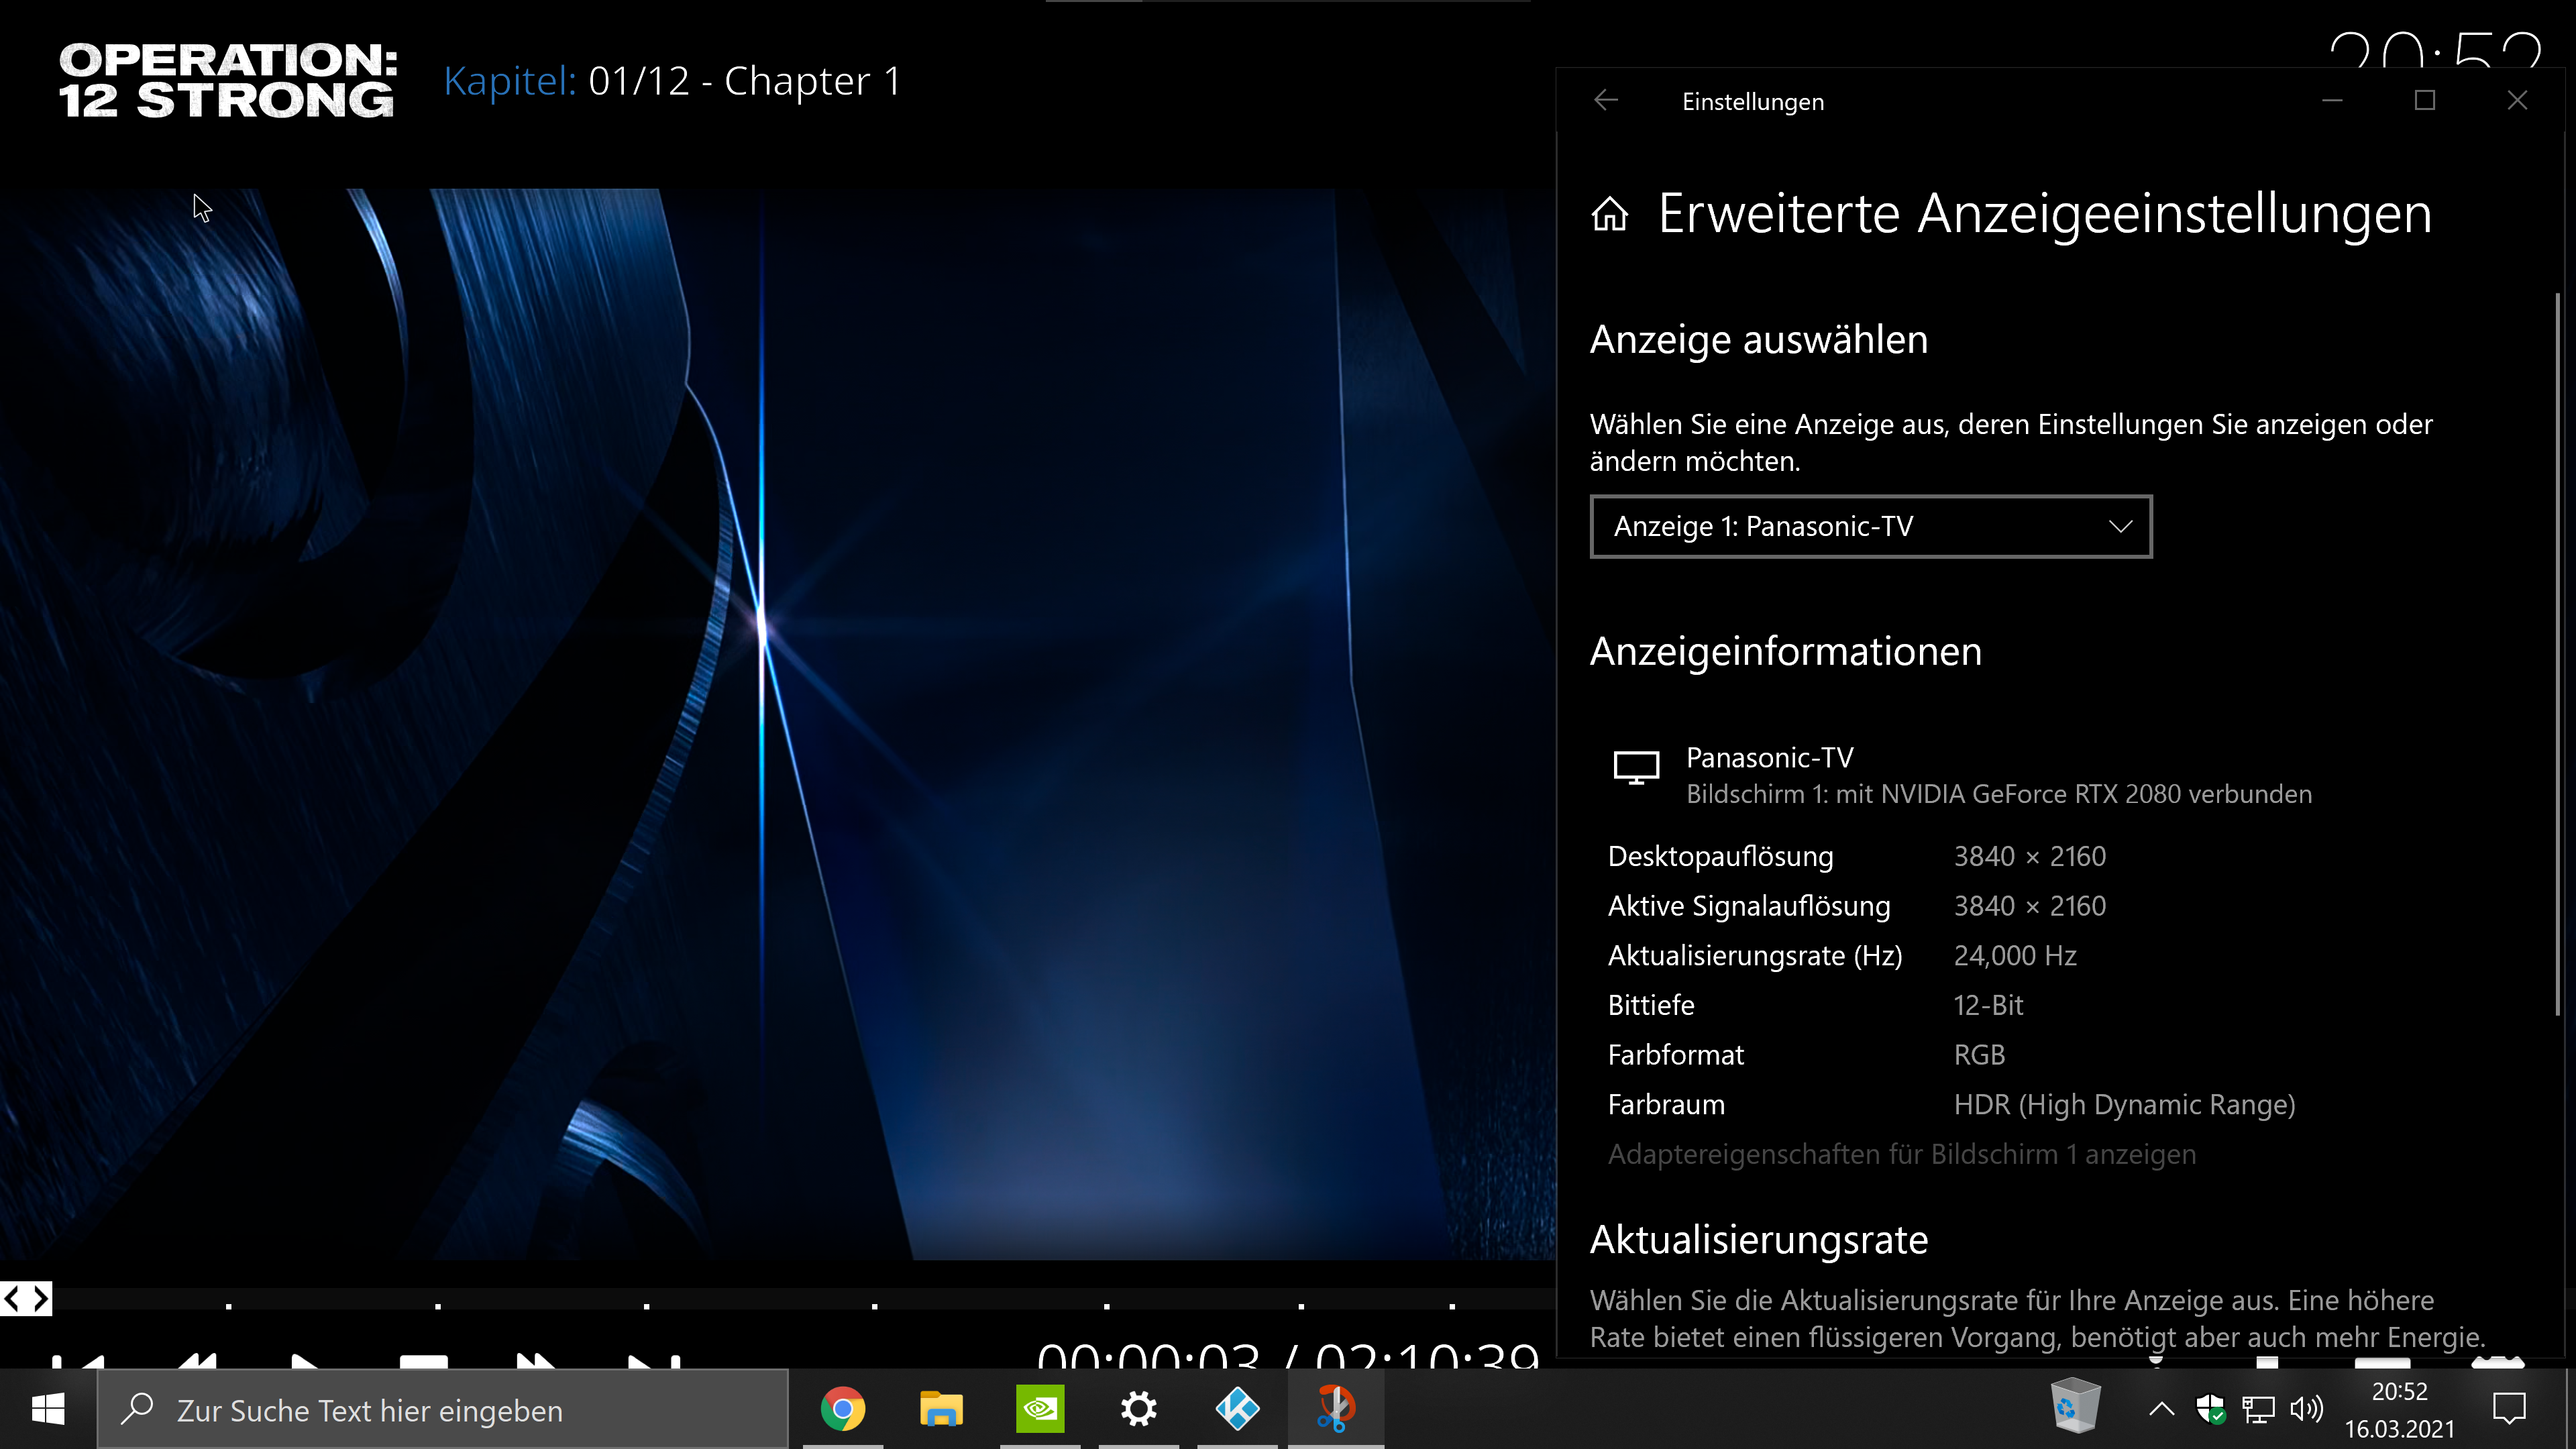
Task: Click the seek bar thumb handle
Action: coord(26,1299)
